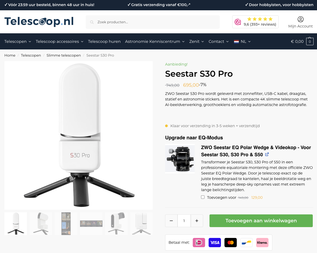Click the external link icon beside Polar Wedge title
The image size is (317, 253).
point(267,154)
